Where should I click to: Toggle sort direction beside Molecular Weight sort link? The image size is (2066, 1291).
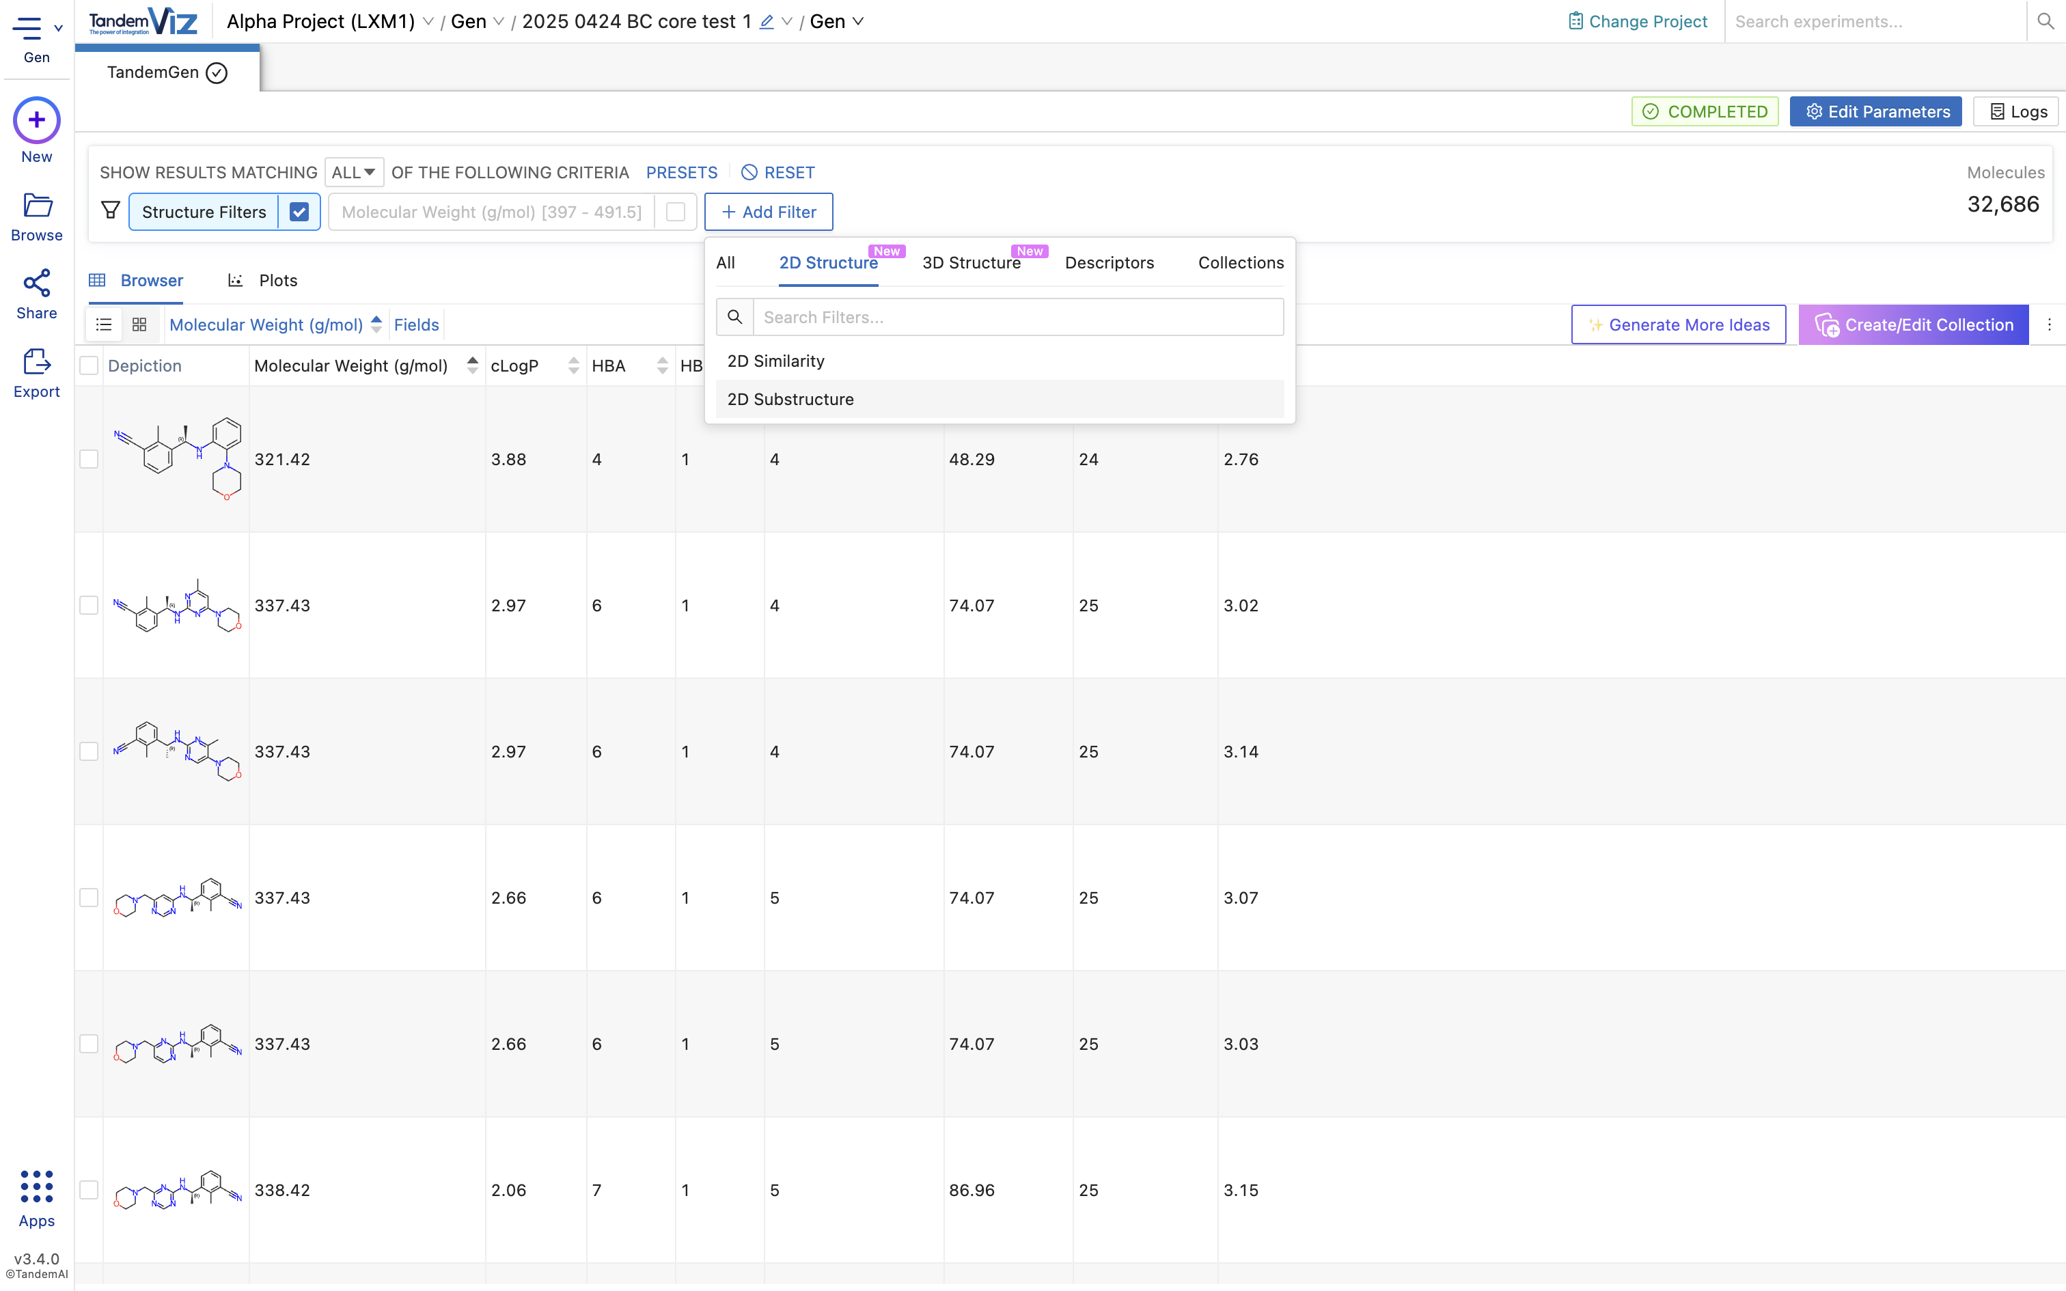click(376, 324)
